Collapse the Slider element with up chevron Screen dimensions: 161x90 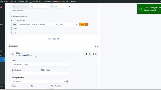pyautogui.click(x=82, y=54)
